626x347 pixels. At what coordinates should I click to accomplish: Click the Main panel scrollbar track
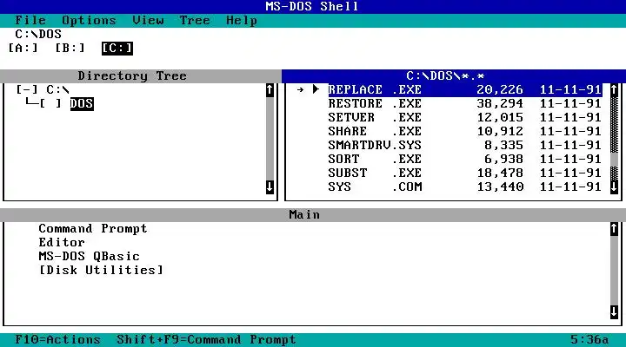click(615, 270)
